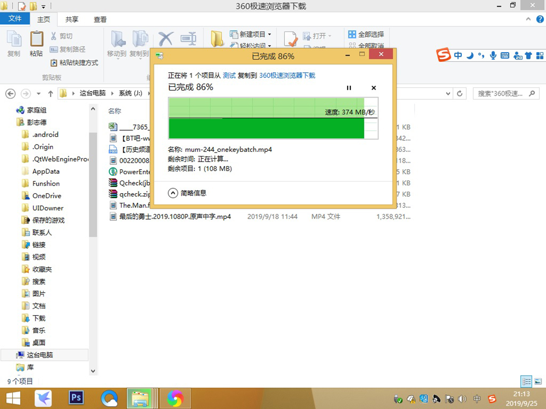Viewport: 546px width, 409px height.
Task: Click Select all (全部选择)
Action: (366, 34)
